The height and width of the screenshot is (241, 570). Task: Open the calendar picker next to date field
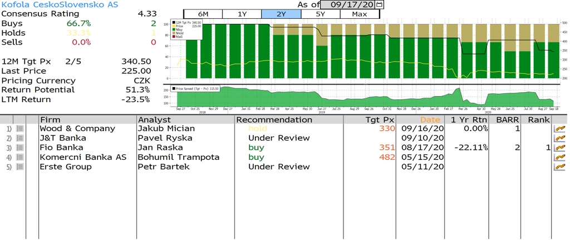point(380,4)
